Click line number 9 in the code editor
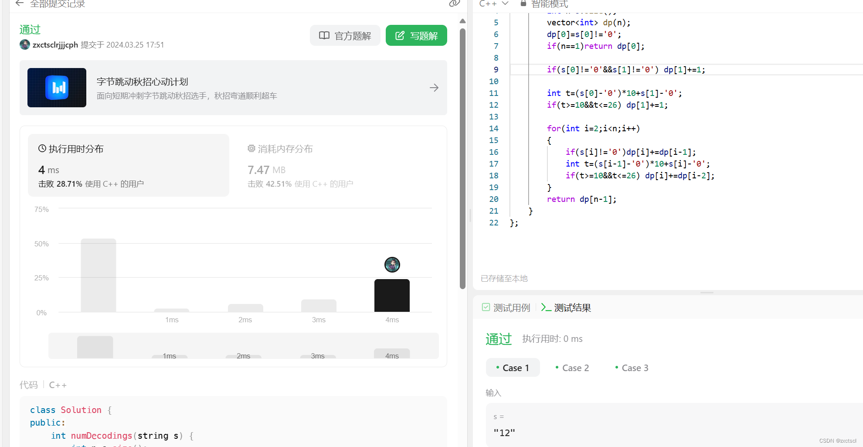Image resolution: width=863 pixels, height=447 pixels. 496,70
